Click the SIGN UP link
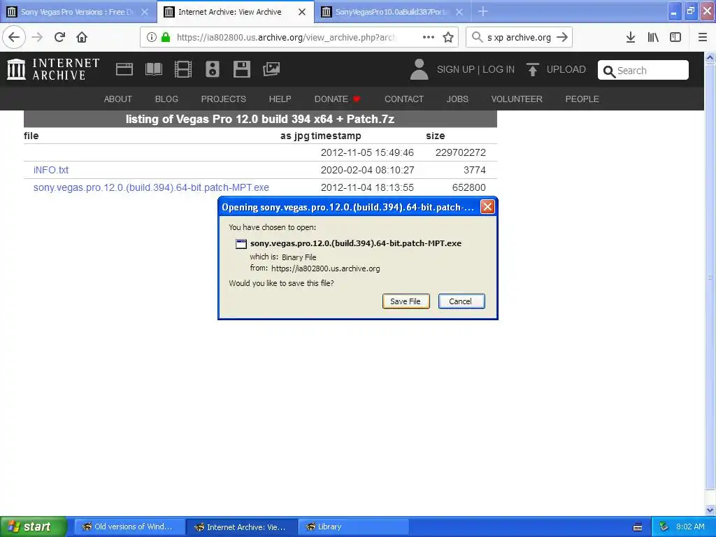This screenshot has width=716, height=537. point(455,69)
